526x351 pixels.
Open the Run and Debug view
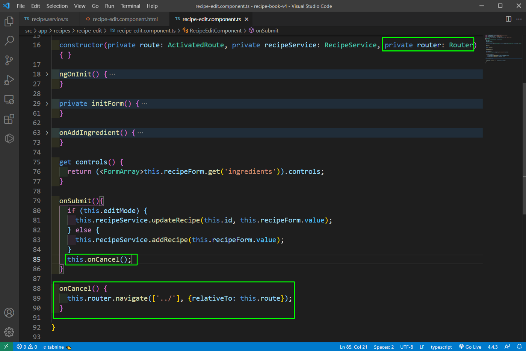(x=9, y=80)
